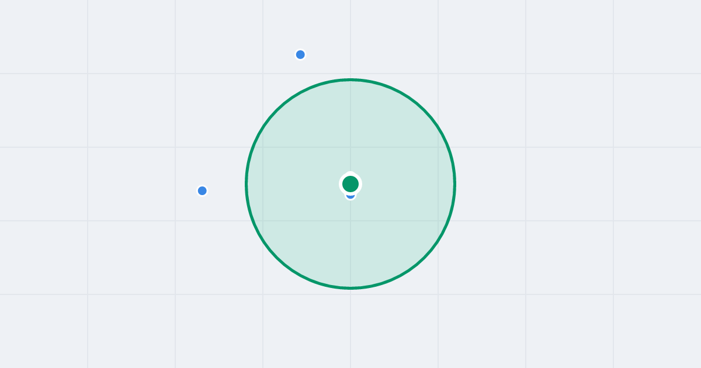The image size is (701, 368).
Task: Select the green center marker of the circle
Action: pyautogui.click(x=350, y=184)
